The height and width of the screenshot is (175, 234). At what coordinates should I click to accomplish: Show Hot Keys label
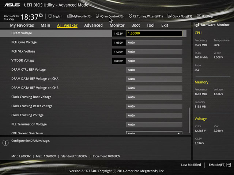coord(208,16)
